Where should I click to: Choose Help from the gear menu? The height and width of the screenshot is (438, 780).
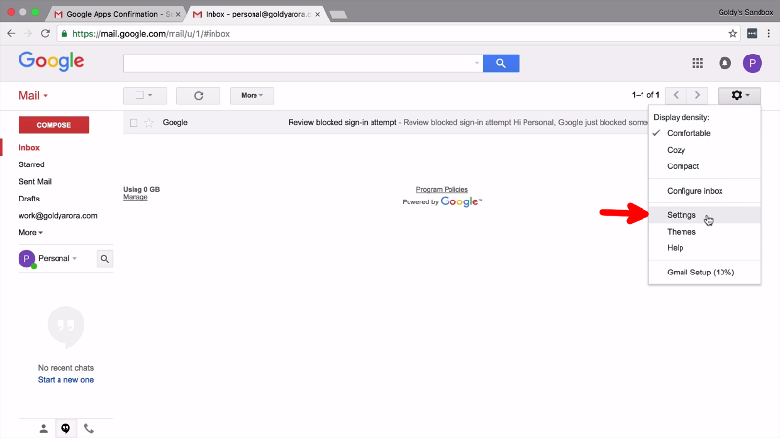[x=675, y=248]
